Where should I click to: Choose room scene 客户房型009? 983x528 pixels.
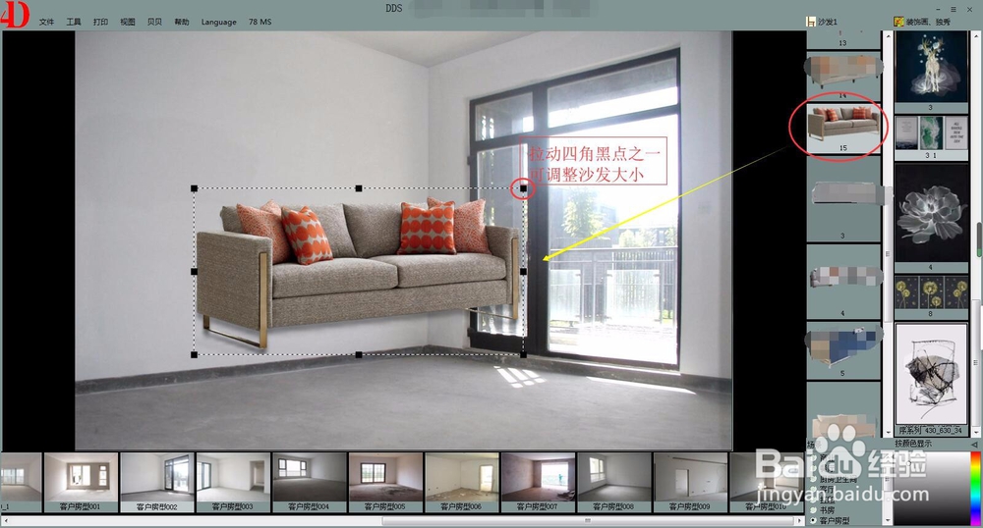click(690, 482)
